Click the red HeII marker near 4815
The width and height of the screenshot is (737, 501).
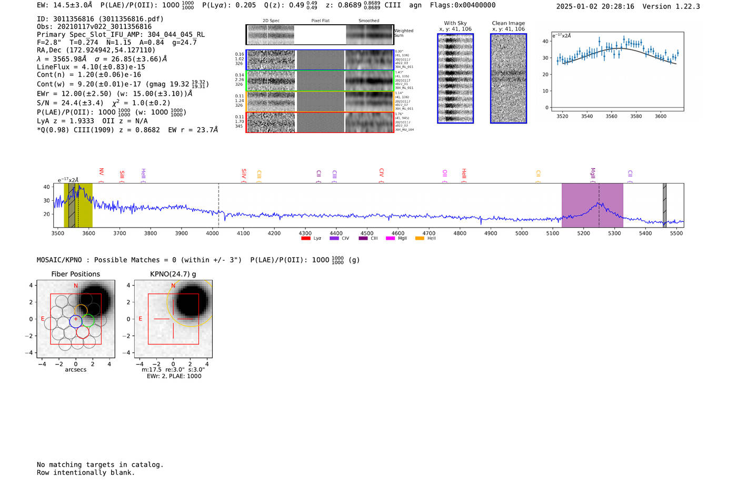(464, 176)
